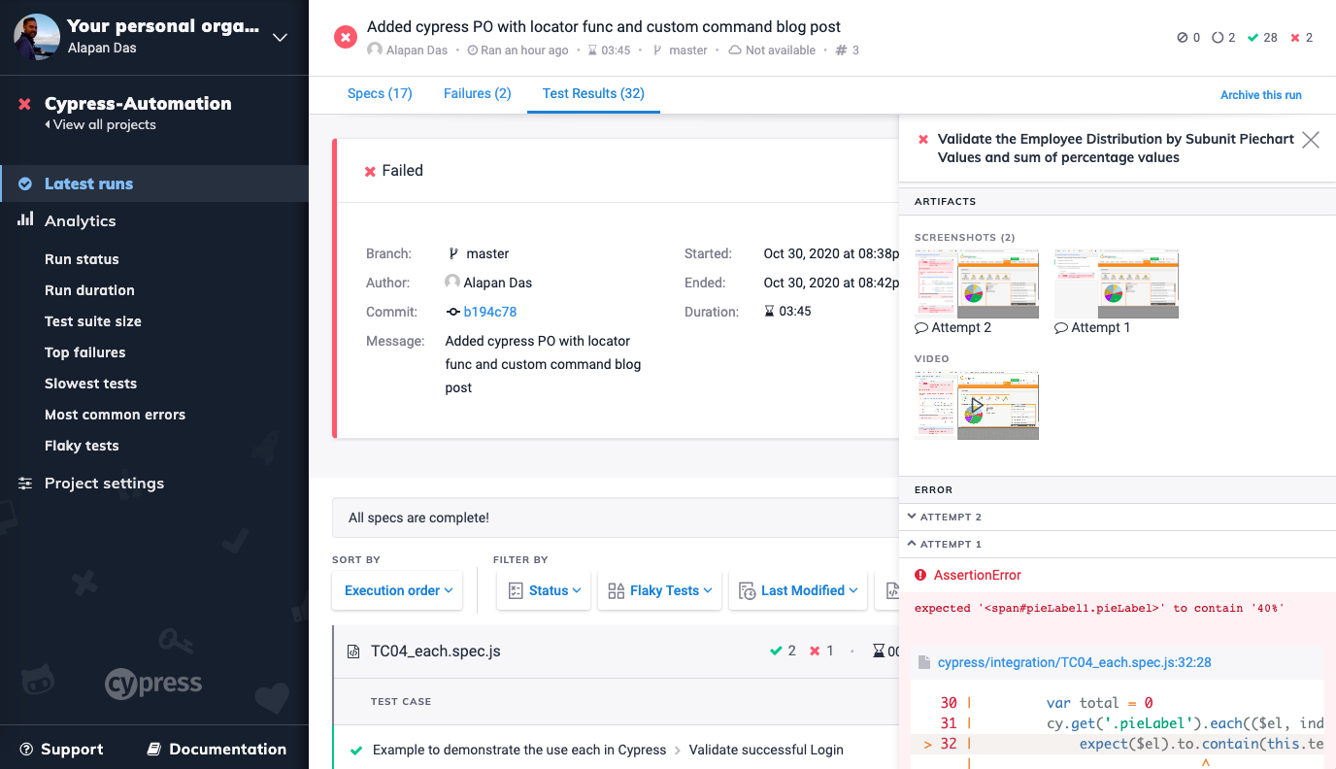Open the Execution order sort dropdown

pyautogui.click(x=397, y=590)
